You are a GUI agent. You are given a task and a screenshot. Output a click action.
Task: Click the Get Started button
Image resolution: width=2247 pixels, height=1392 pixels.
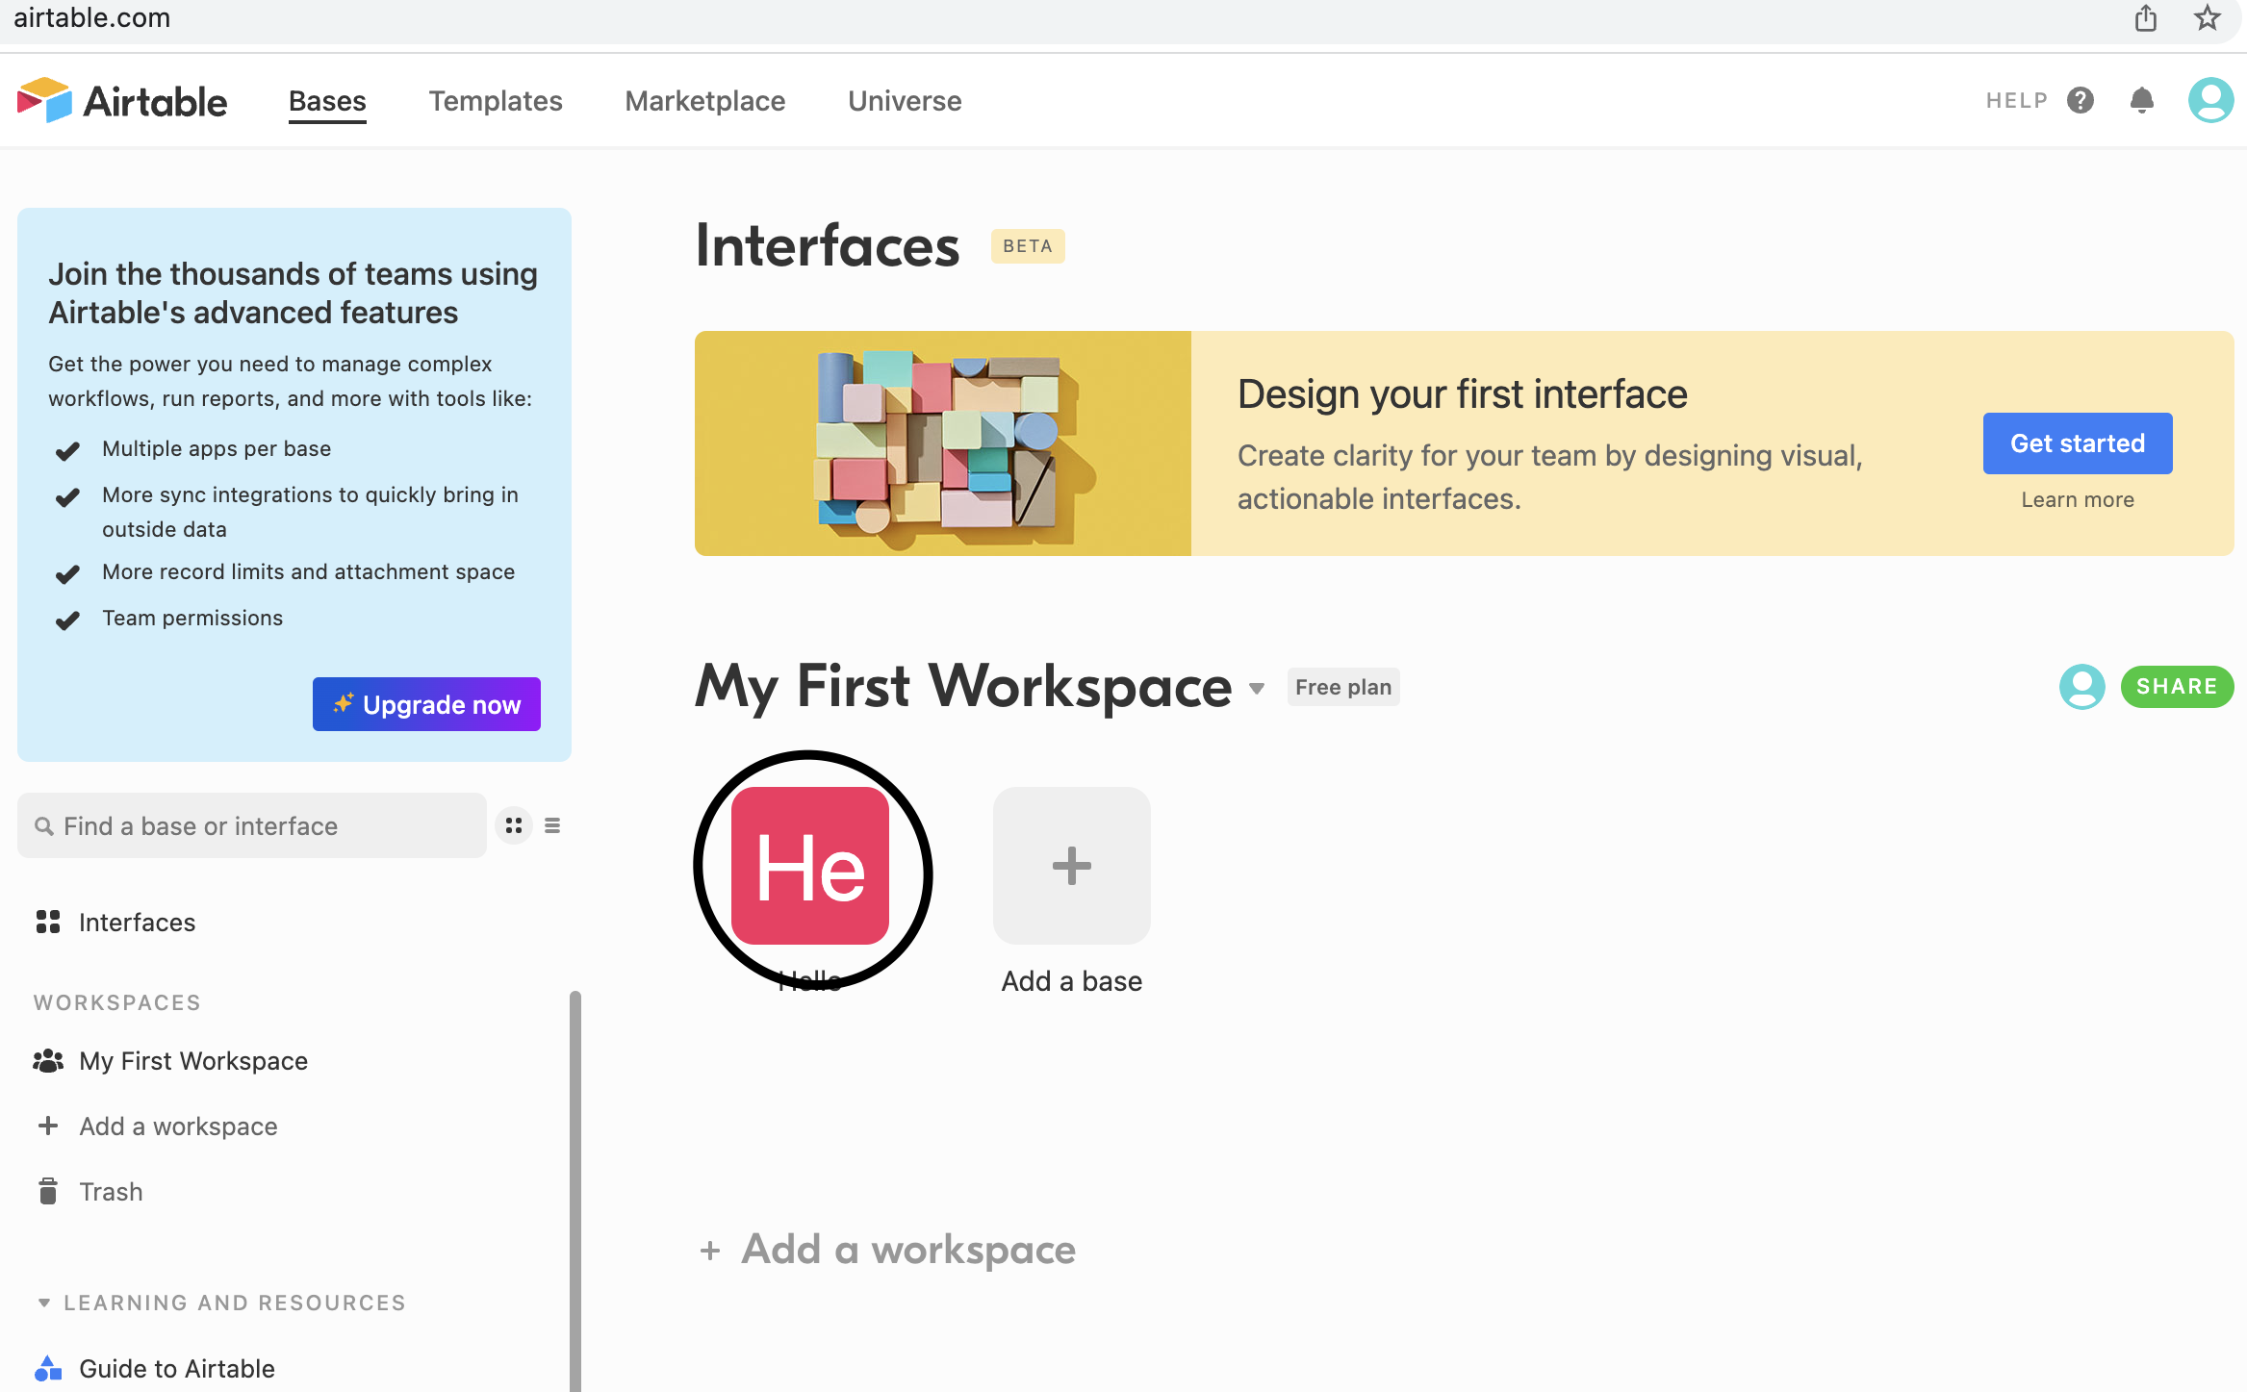[x=2077, y=443]
